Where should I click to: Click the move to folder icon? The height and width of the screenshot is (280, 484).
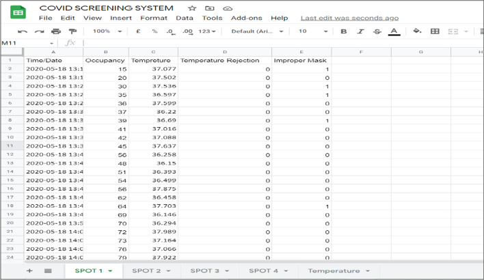pyautogui.click(x=210, y=8)
